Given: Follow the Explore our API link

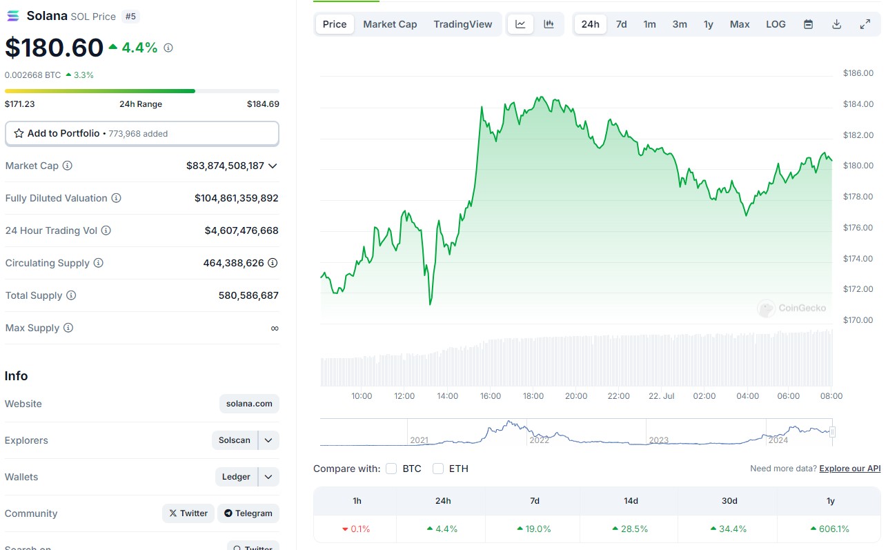Looking at the screenshot, I should [x=850, y=469].
